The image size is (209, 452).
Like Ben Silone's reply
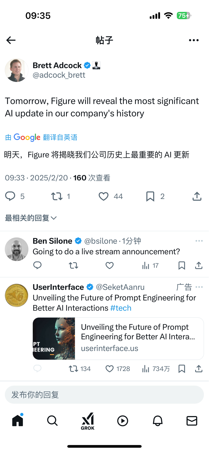(x=109, y=265)
